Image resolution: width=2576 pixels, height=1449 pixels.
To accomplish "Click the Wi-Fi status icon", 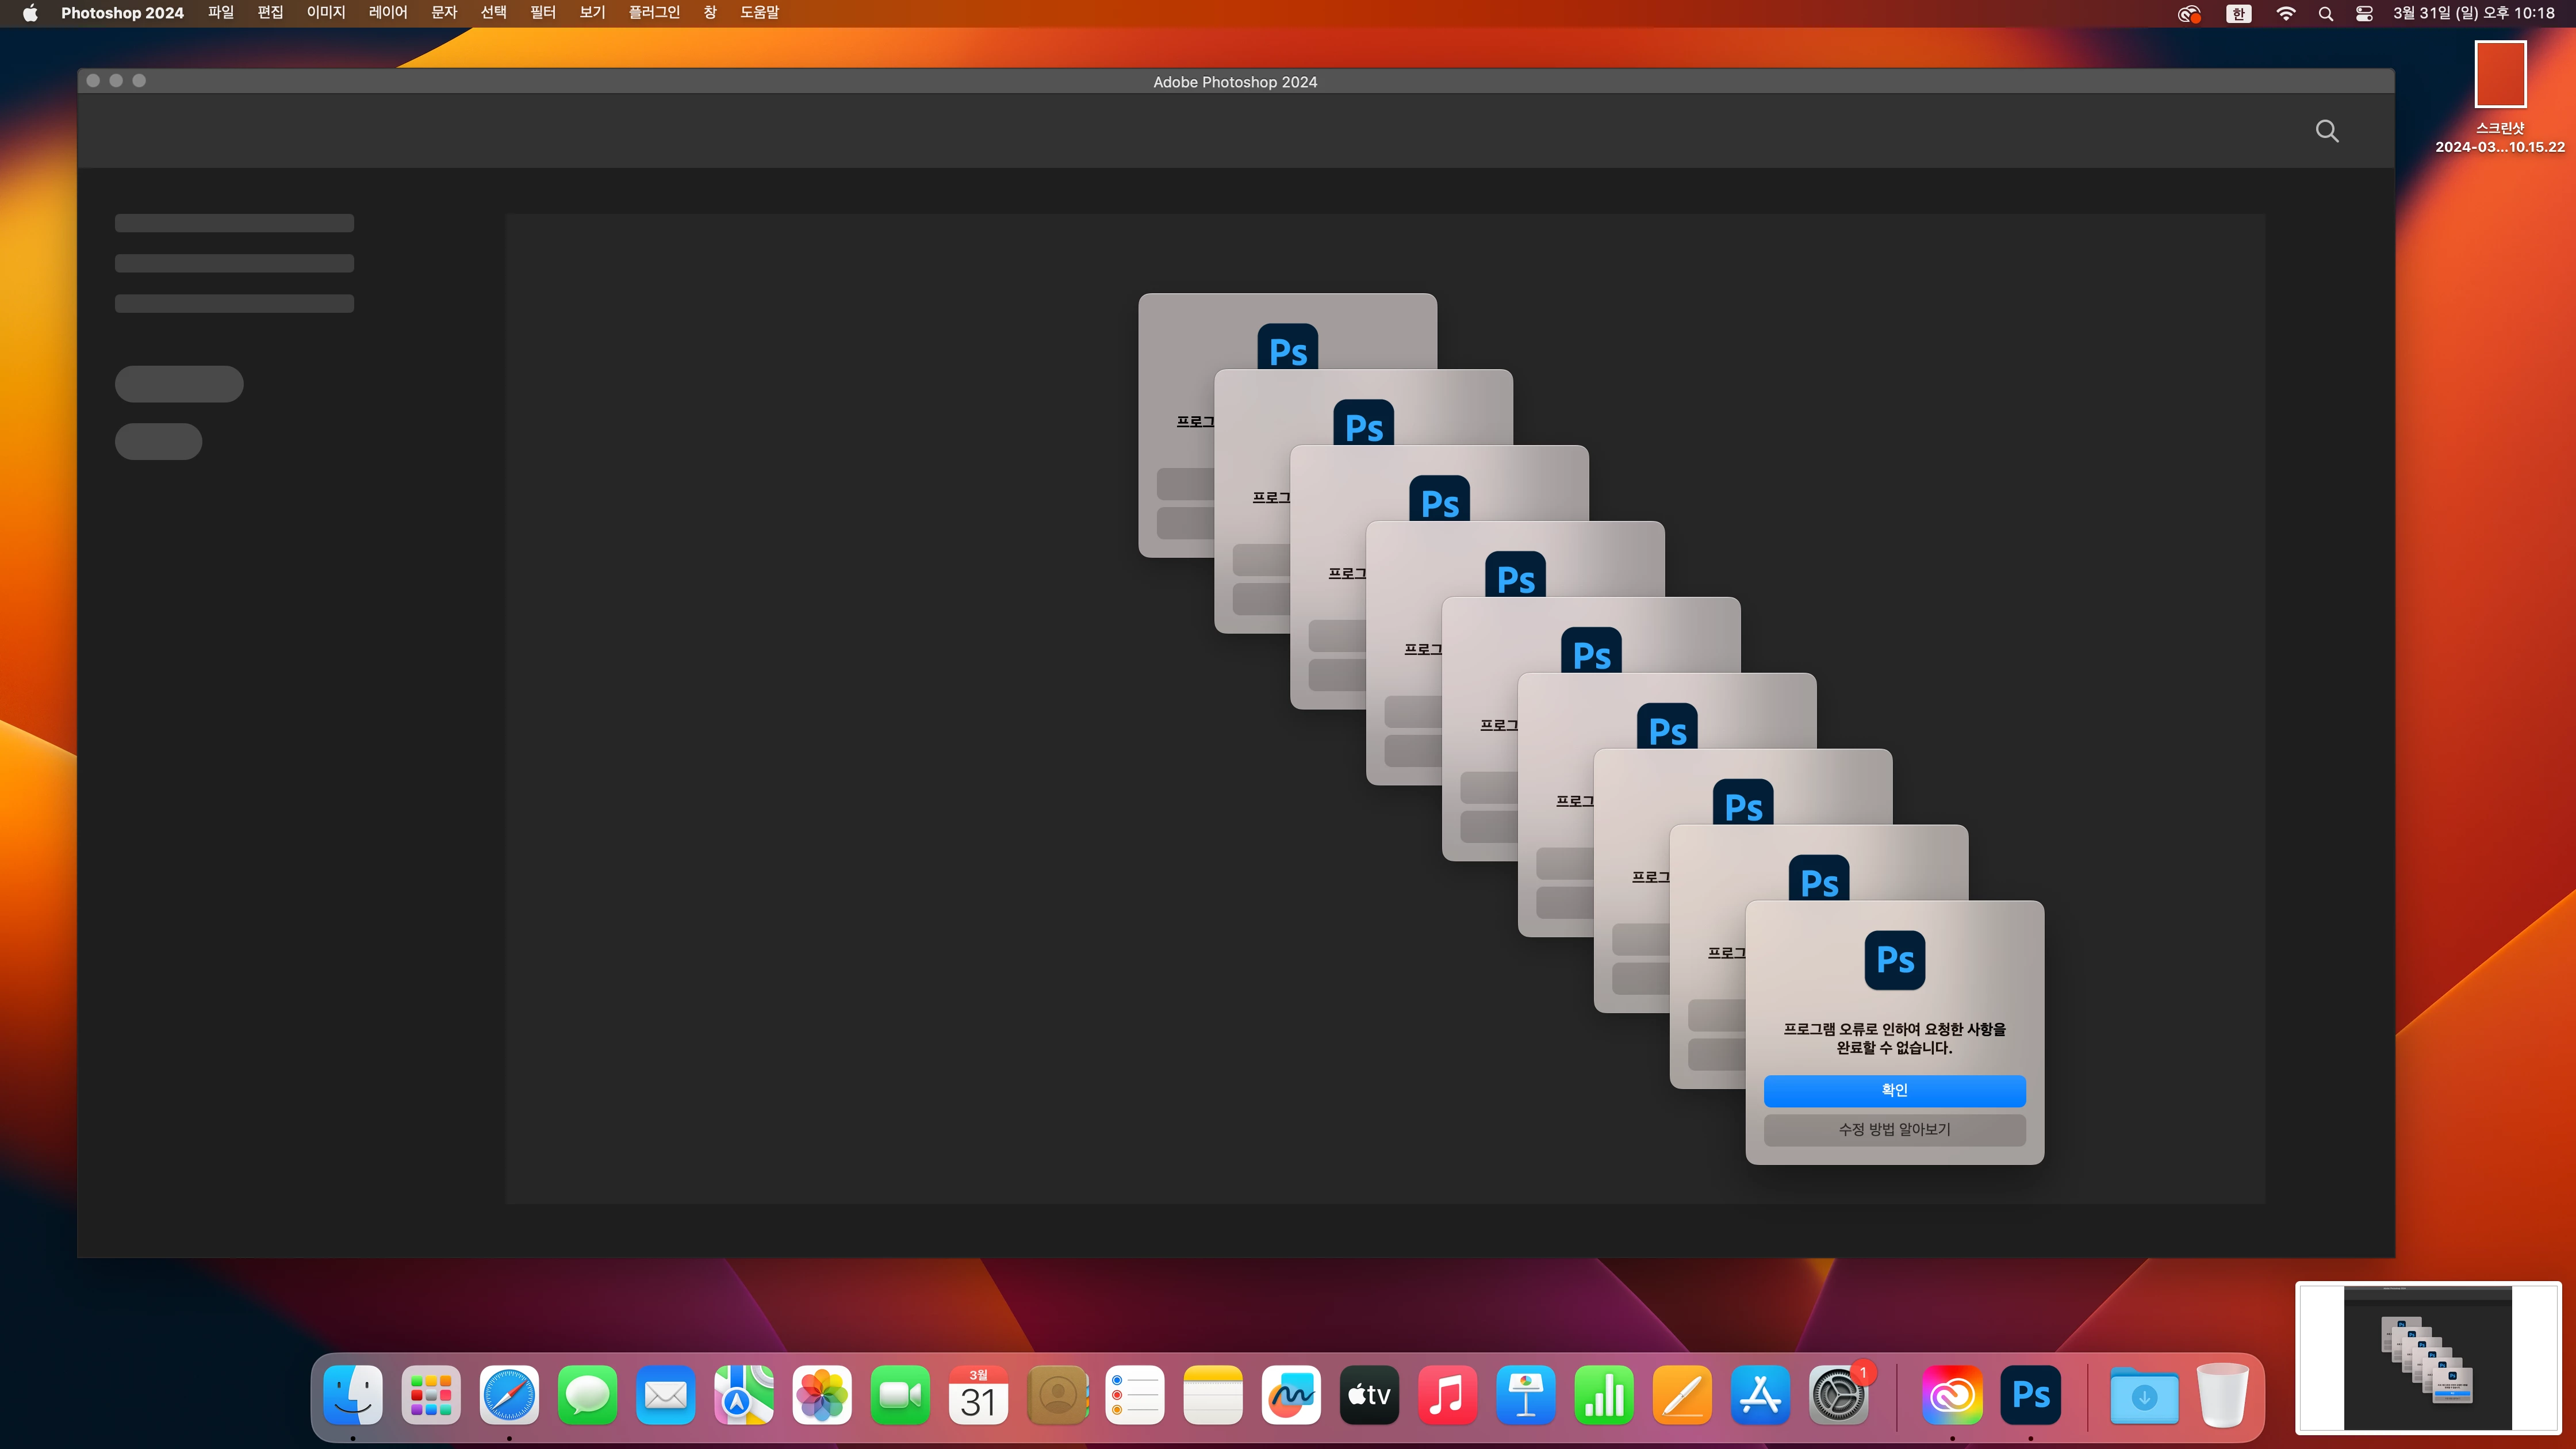I will (x=2286, y=13).
